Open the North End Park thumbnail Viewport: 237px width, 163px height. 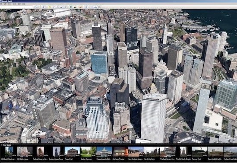152,151
